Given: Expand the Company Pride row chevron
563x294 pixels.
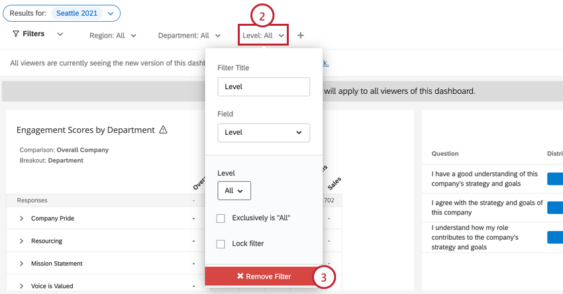Looking at the screenshot, I should (22, 219).
